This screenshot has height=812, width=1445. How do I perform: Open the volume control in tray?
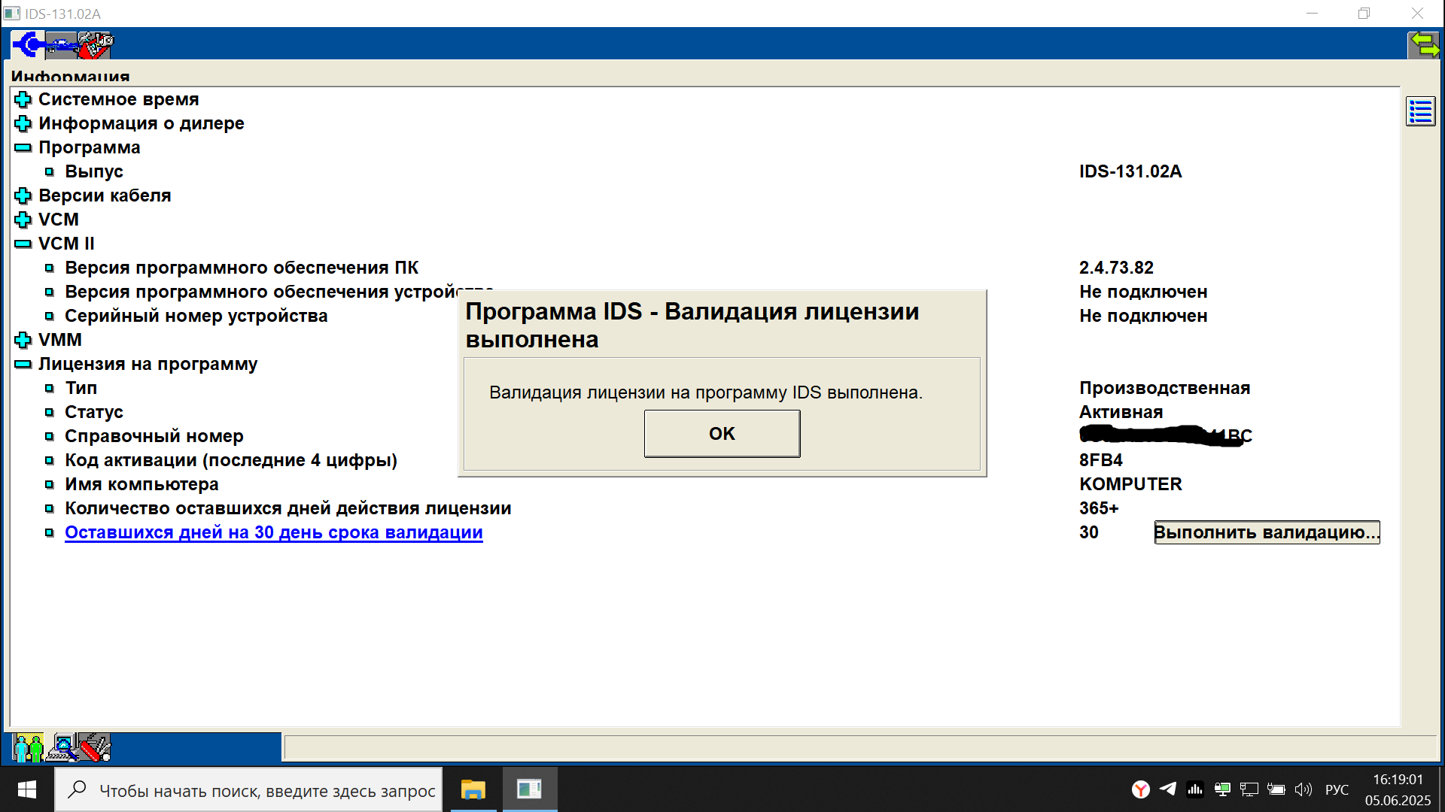(x=1304, y=789)
